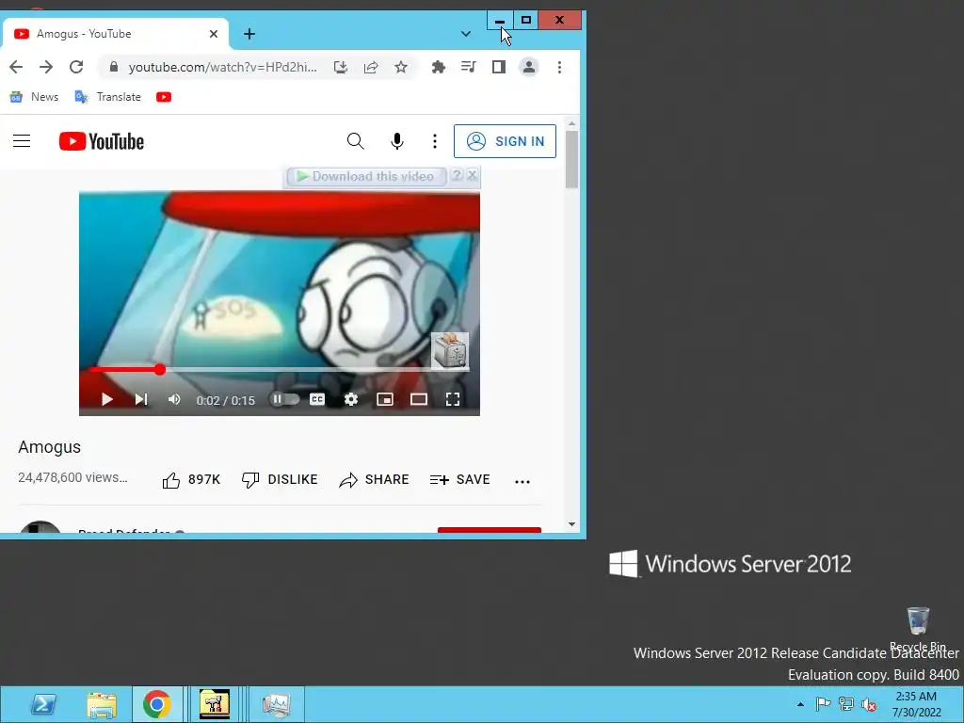Open Chrome profile avatar menu
The height and width of the screenshot is (723, 964).
click(x=529, y=67)
